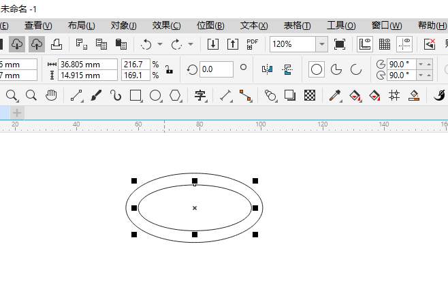Image resolution: width=448 pixels, height=291 pixels.
Task: Toggle the show grid button
Action: click(385, 44)
